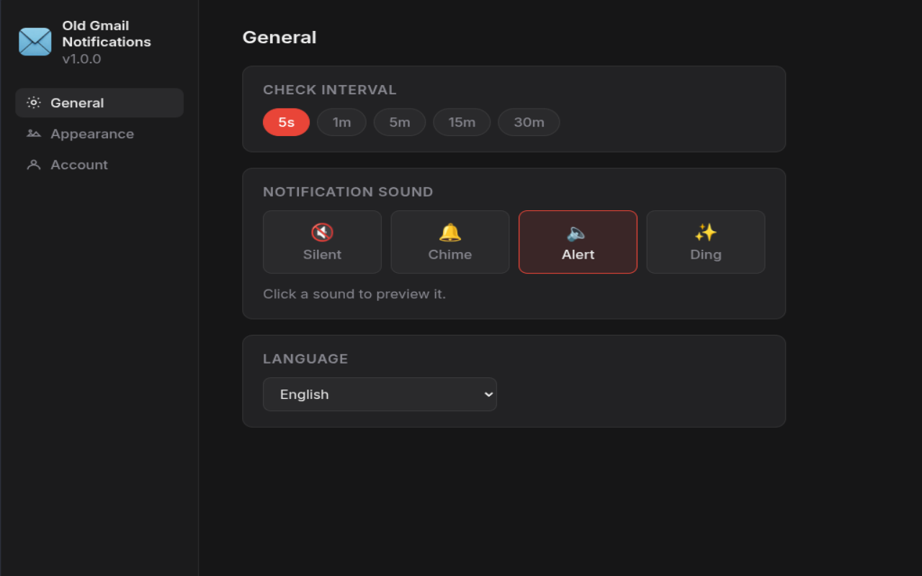
Task: Choose the 5m check interval
Action: (x=400, y=122)
